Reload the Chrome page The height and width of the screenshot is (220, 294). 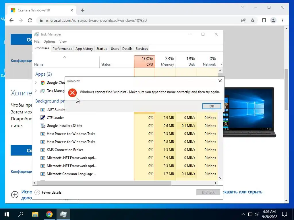[x=30, y=20]
